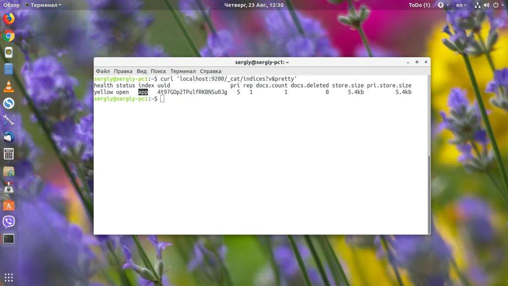The height and width of the screenshot is (286, 508).
Task: Expand the Терминал app menu in top bar
Action: pyautogui.click(x=43, y=5)
